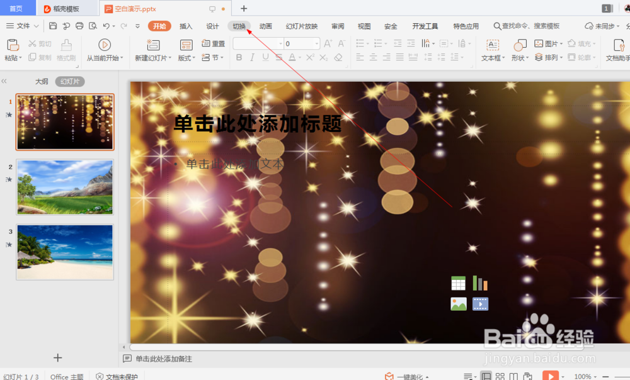Switch to slide sorter view in status bar
Image resolution: width=630 pixels, height=380 pixels.
pos(499,376)
